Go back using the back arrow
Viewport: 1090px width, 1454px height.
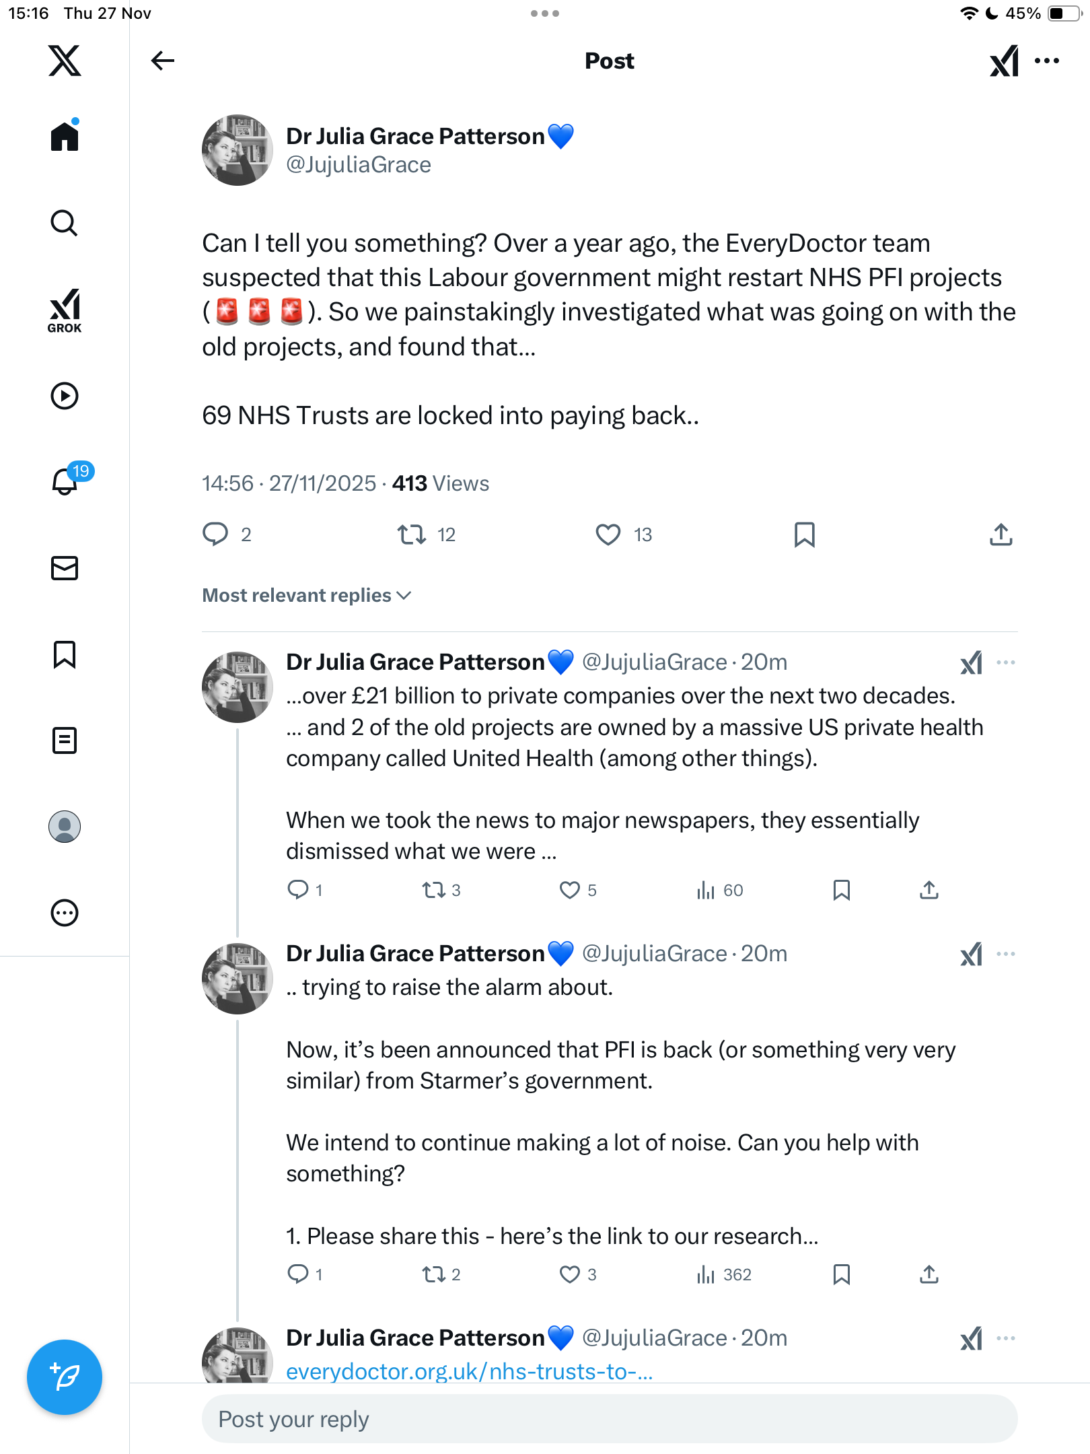click(162, 61)
